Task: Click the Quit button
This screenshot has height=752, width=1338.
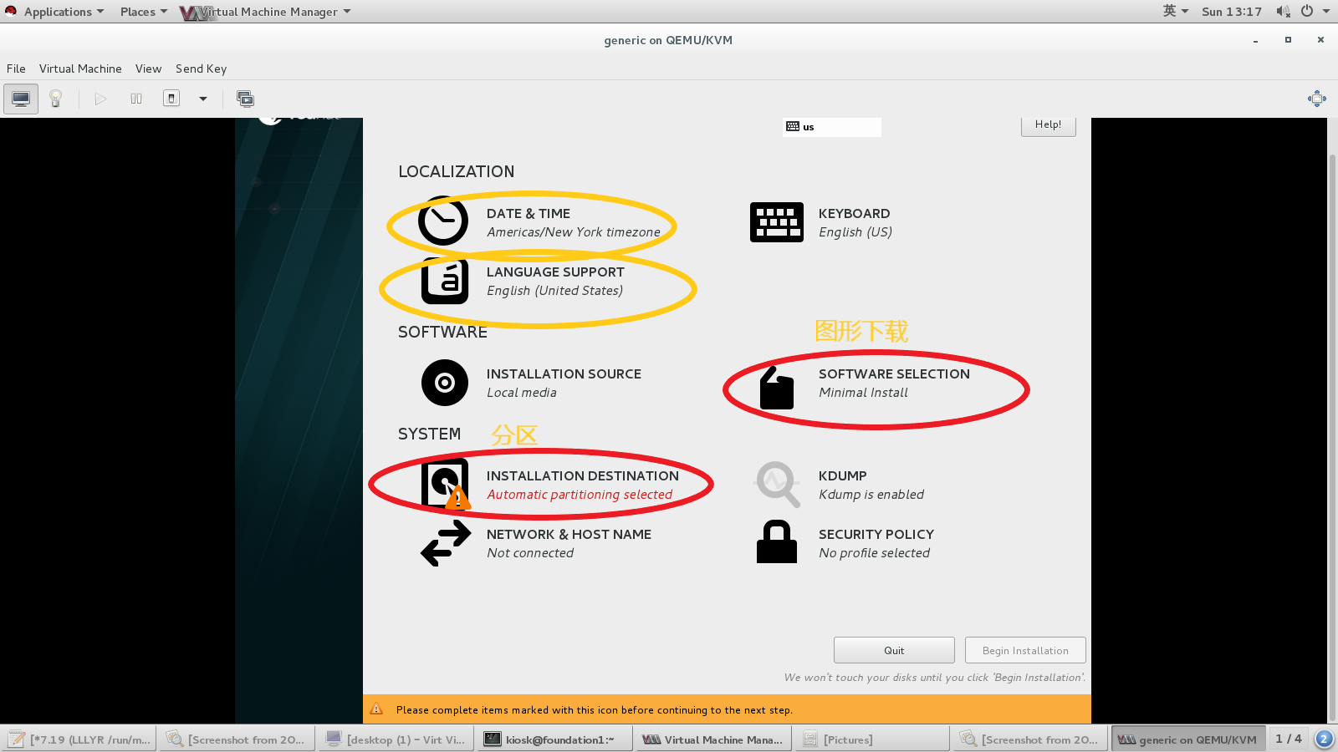Action: pyautogui.click(x=894, y=650)
